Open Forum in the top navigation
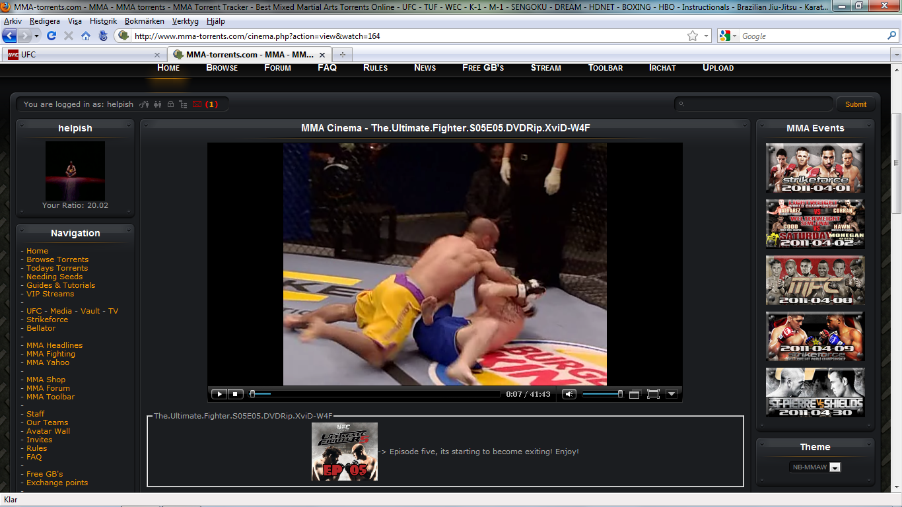This screenshot has width=902, height=507. (277, 67)
